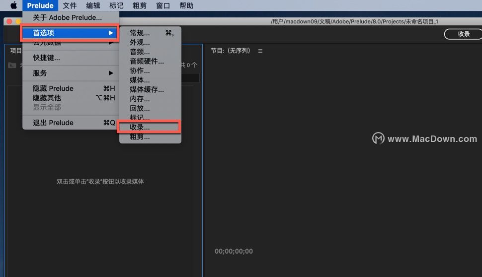Open 音频... preferences
The height and width of the screenshot is (277, 482).
[x=151, y=52]
